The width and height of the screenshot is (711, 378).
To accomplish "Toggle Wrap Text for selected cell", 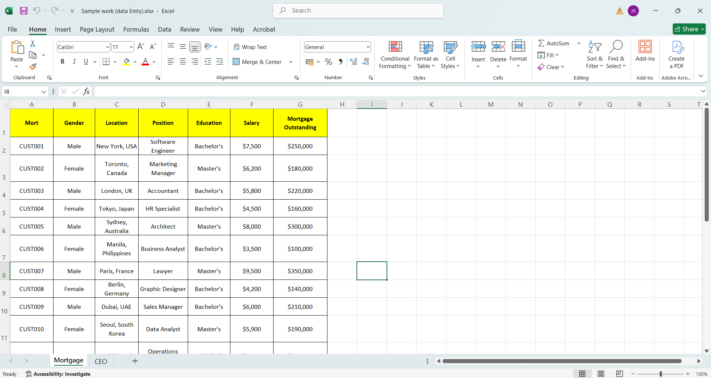I will point(250,47).
